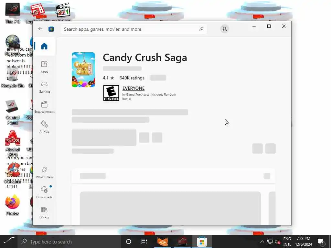The height and width of the screenshot is (248, 331).
Task: Show hidden system tray icons
Action: (262, 242)
